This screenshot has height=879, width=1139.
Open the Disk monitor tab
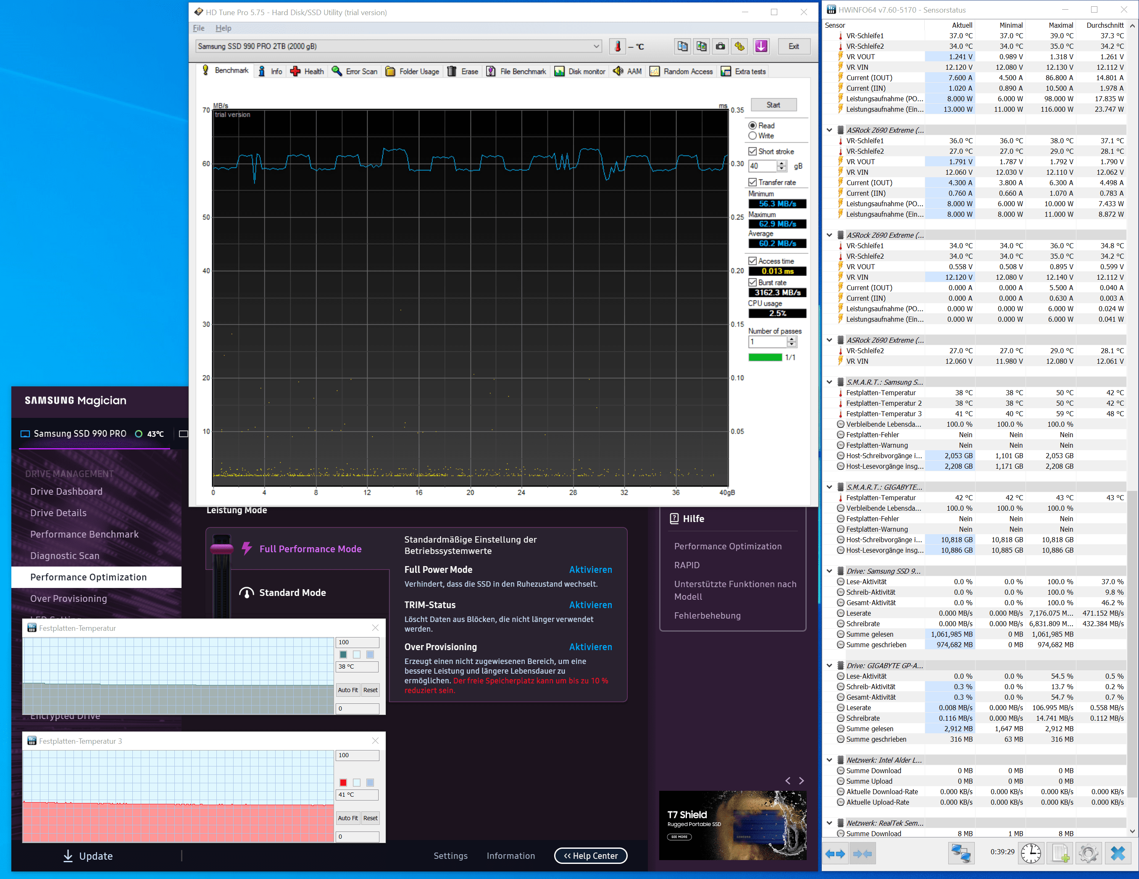pyautogui.click(x=580, y=71)
